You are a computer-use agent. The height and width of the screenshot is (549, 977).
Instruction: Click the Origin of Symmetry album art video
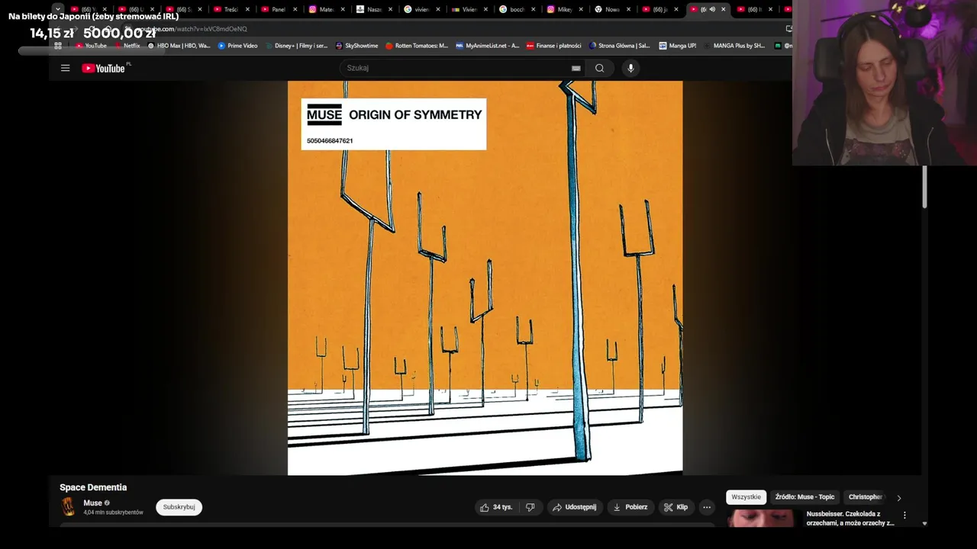tap(485, 278)
